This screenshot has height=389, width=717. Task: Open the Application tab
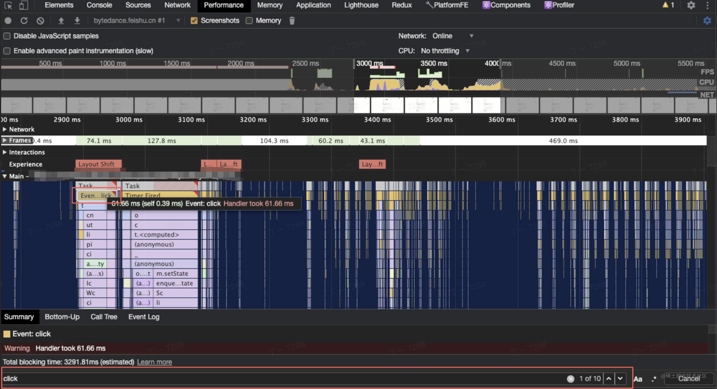(x=313, y=5)
